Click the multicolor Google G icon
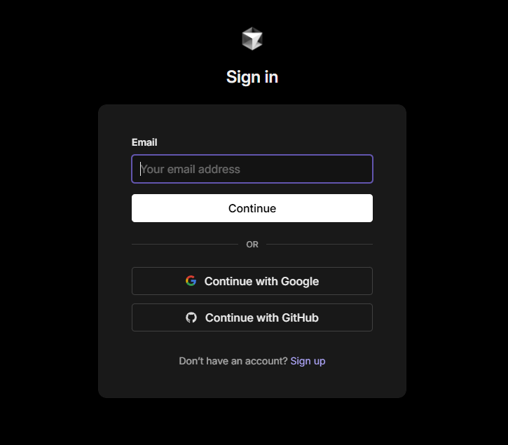 coord(191,281)
